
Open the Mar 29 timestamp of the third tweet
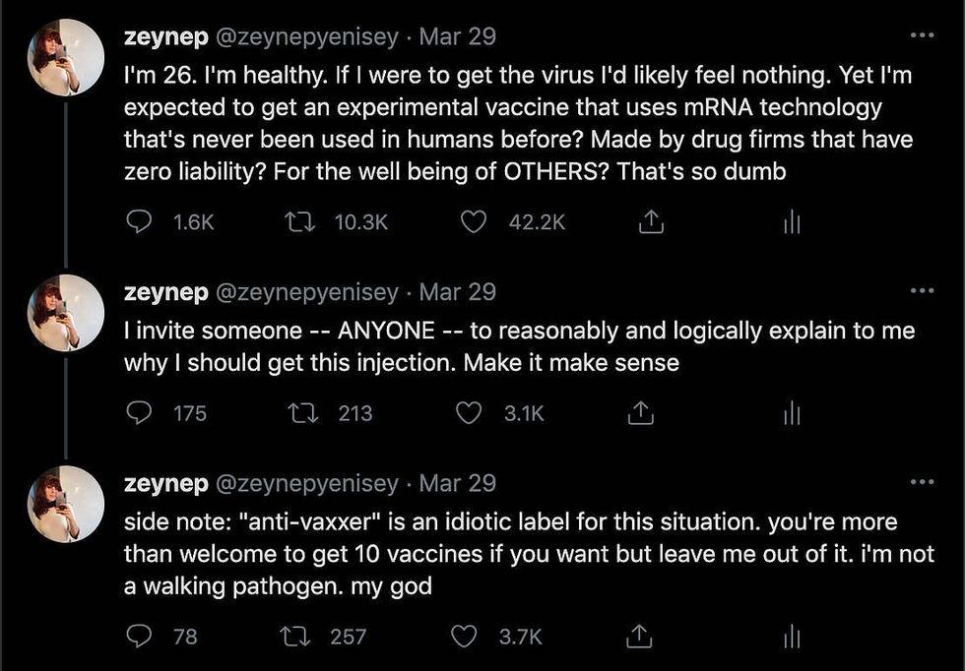pos(458,483)
